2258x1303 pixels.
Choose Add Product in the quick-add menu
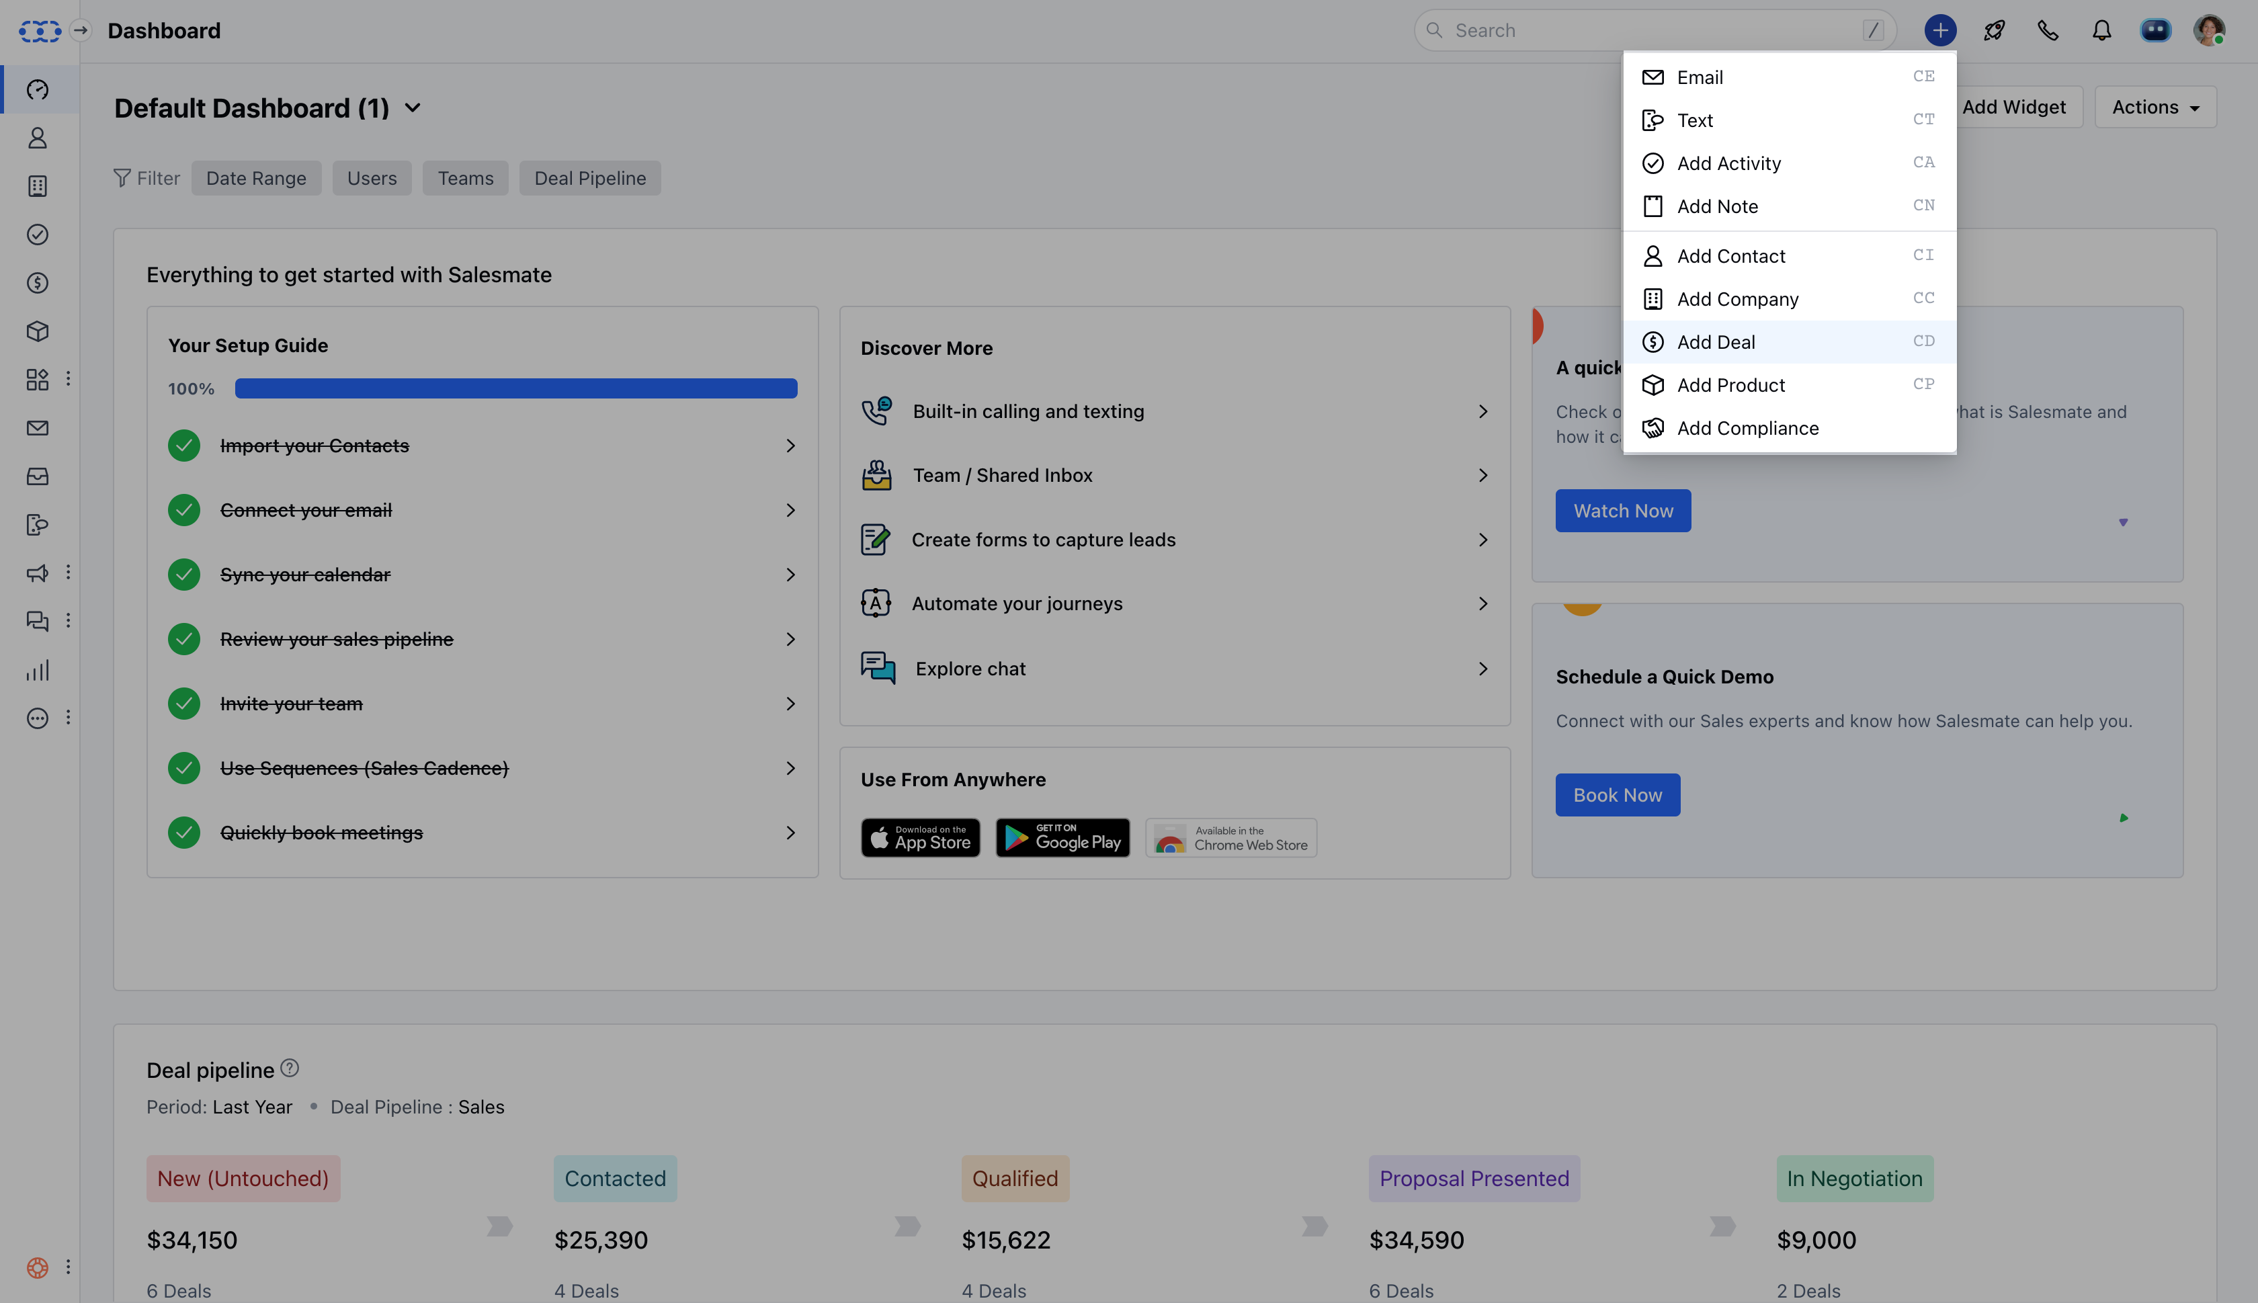click(1789, 385)
